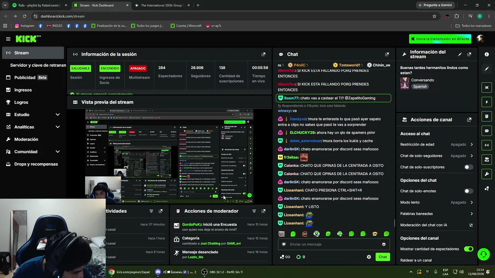This screenshot has width=495, height=278.
Task: Open the user avatar menu in the header
Action: tap(480, 39)
